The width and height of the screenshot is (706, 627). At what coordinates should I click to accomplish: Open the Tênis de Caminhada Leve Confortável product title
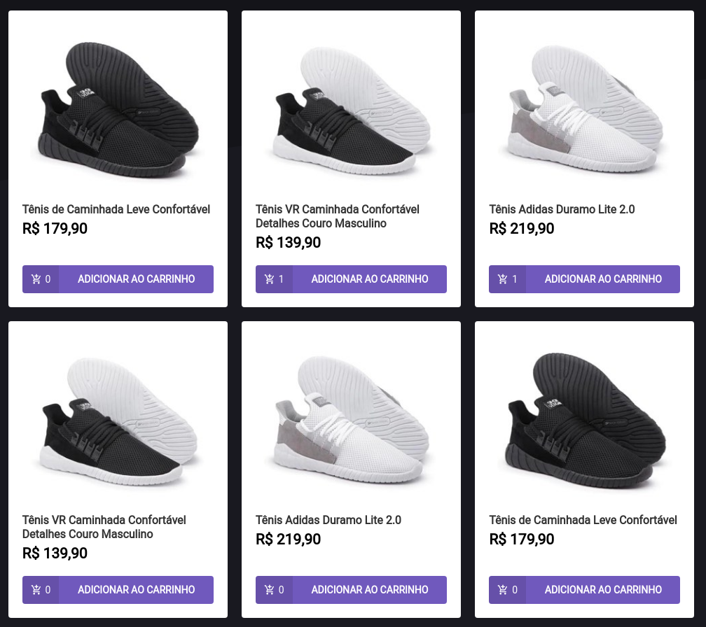click(x=115, y=209)
